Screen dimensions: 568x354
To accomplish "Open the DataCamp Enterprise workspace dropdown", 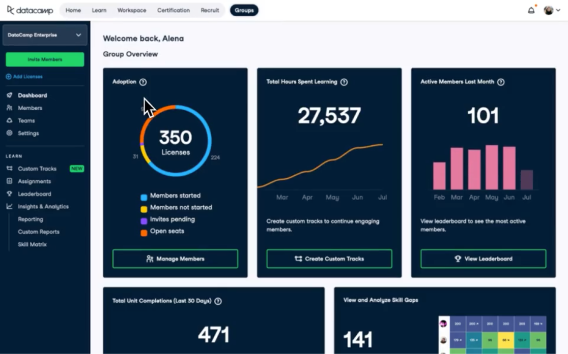I will [x=44, y=35].
